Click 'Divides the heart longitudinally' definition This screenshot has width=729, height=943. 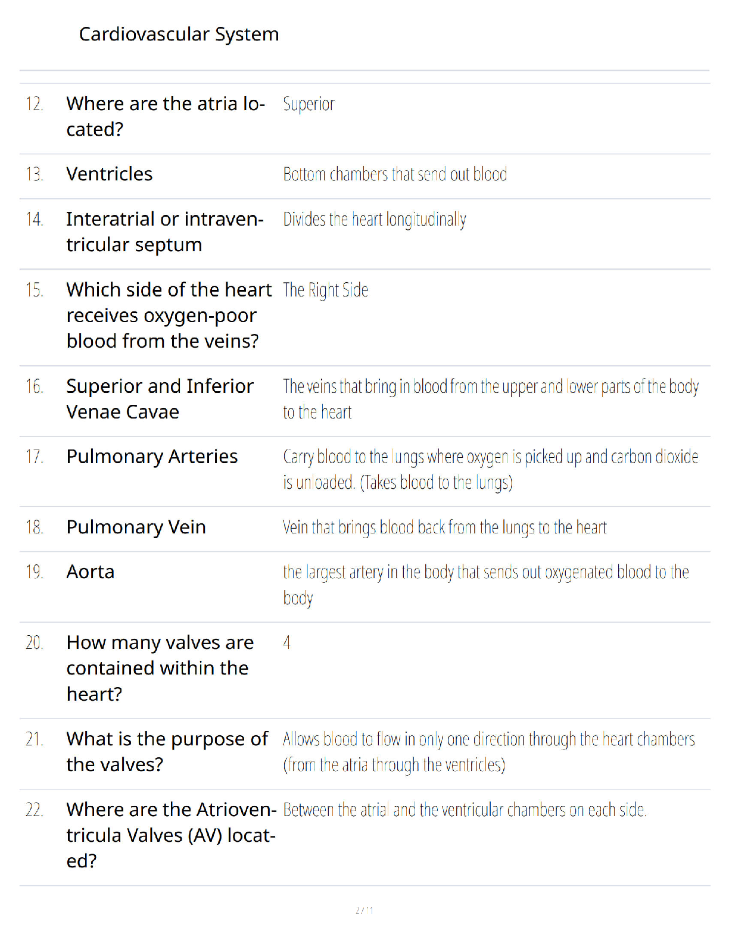(375, 220)
